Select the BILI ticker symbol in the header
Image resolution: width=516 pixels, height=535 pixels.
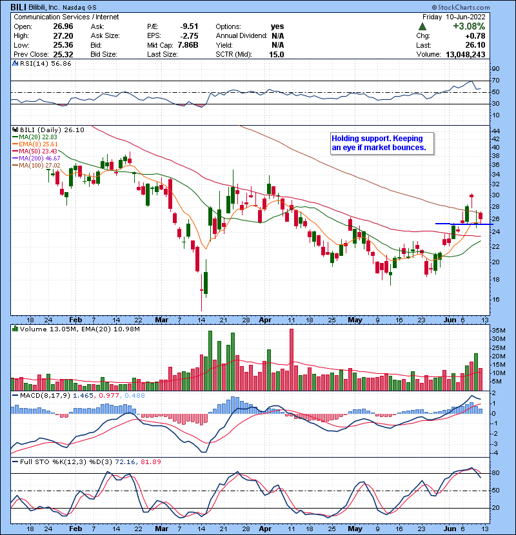(x=19, y=7)
